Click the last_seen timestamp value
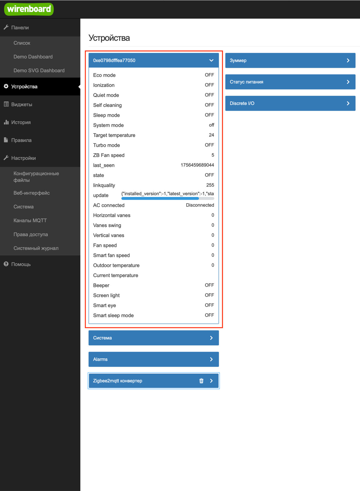 coord(197,165)
